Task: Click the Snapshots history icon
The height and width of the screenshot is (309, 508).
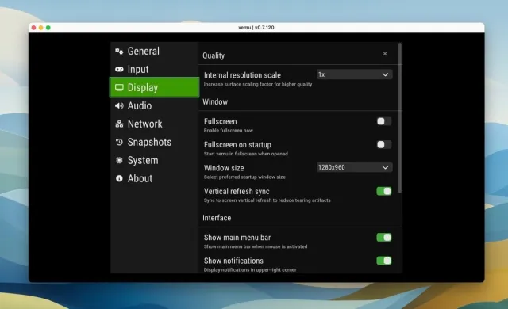Action: point(119,142)
